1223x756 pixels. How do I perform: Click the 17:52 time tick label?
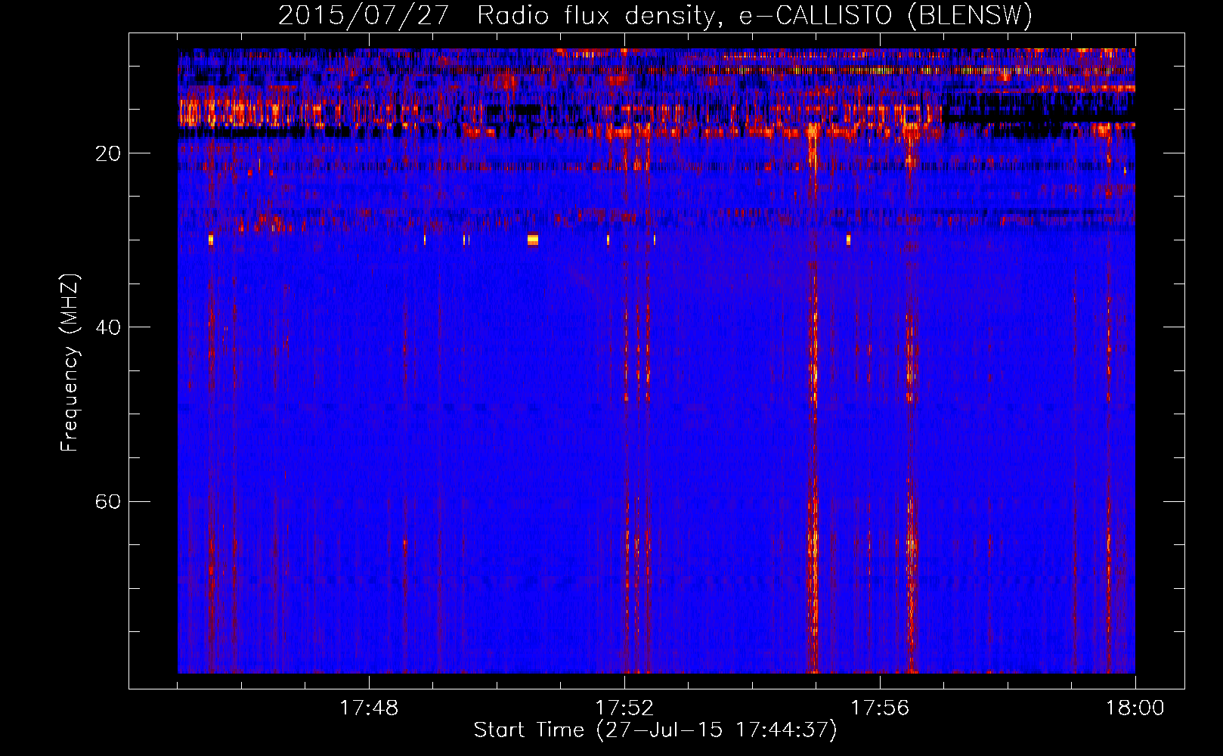[x=624, y=708]
